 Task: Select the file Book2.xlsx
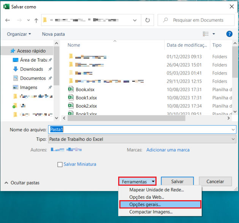coord(86,106)
